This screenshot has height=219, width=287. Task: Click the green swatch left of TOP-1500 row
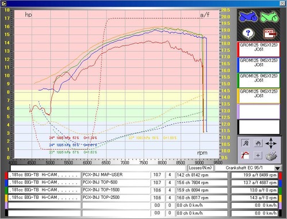coord(6,190)
